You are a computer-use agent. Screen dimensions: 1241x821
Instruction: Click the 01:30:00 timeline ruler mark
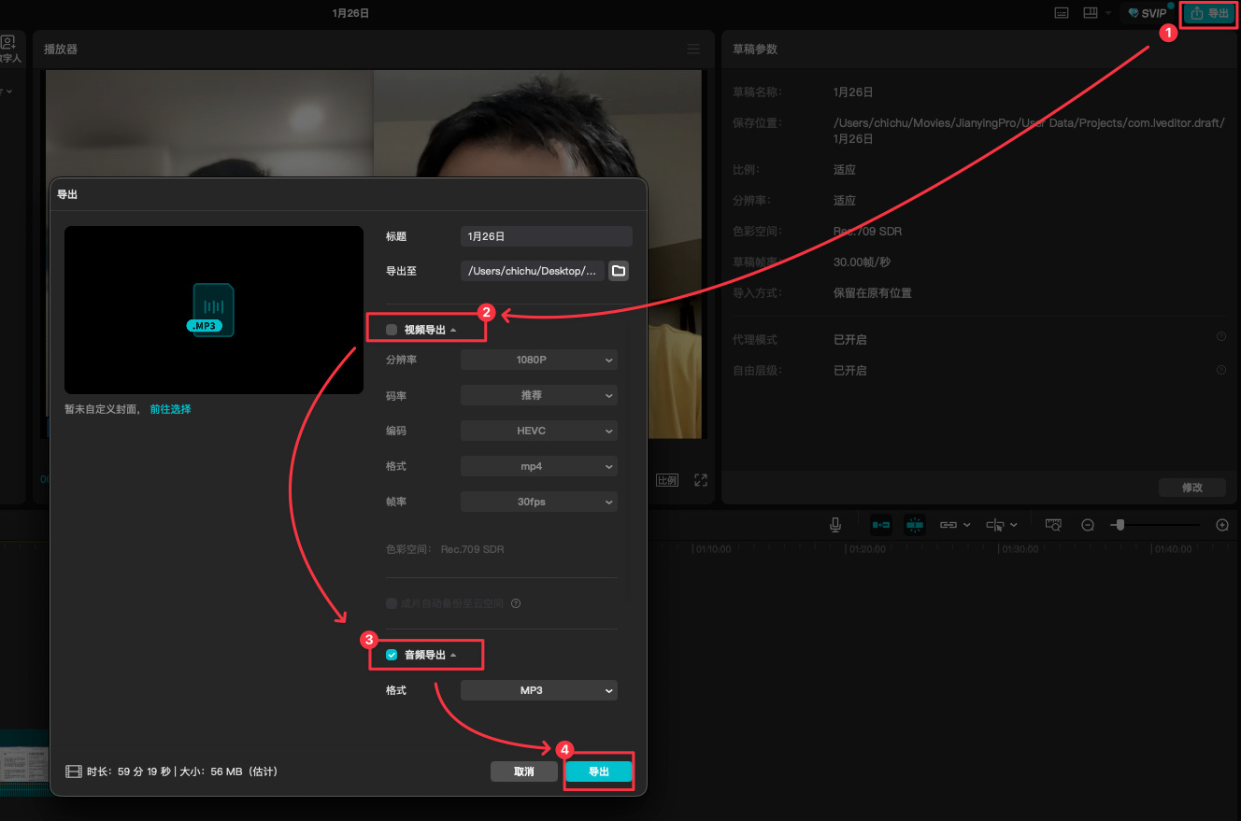[1020, 549]
